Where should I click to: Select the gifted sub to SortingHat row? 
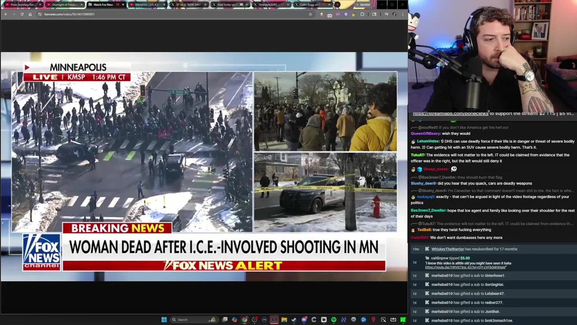[x=494, y=284]
